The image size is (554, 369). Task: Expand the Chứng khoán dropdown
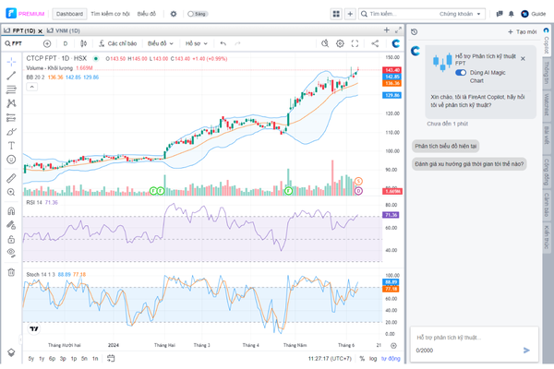click(x=460, y=14)
